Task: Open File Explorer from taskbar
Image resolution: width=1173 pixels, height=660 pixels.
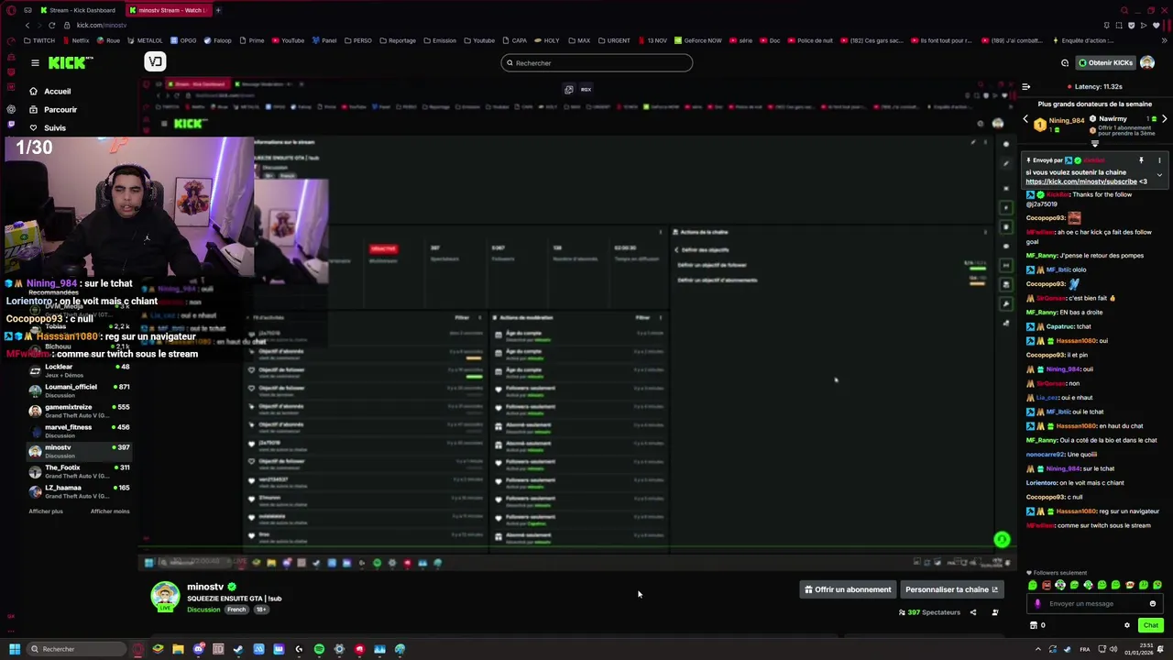Action: pyautogui.click(x=178, y=649)
